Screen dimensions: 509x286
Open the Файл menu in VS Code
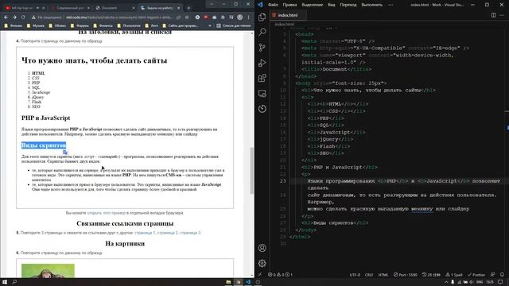[x=273, y=5]
